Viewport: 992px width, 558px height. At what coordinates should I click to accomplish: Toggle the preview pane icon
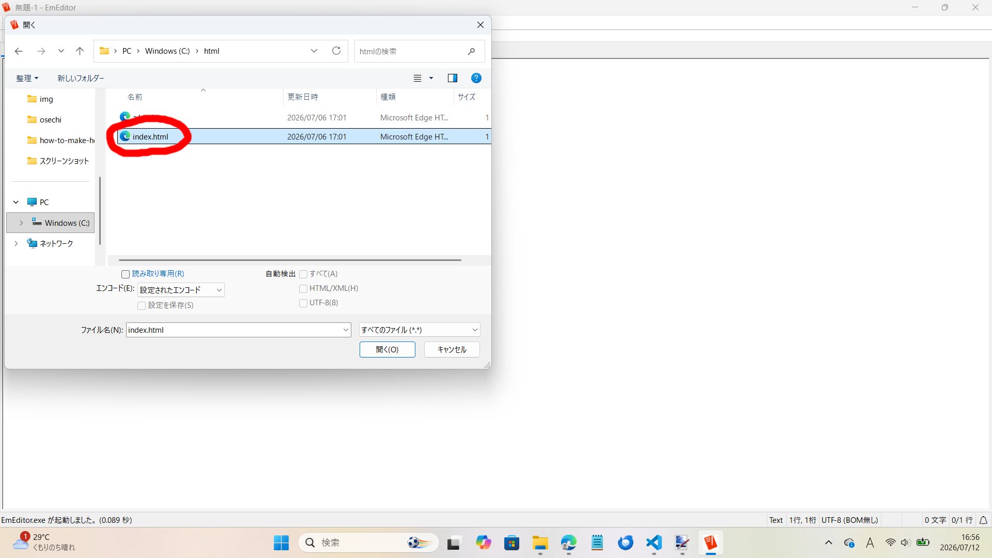click(x=453, y=78)
